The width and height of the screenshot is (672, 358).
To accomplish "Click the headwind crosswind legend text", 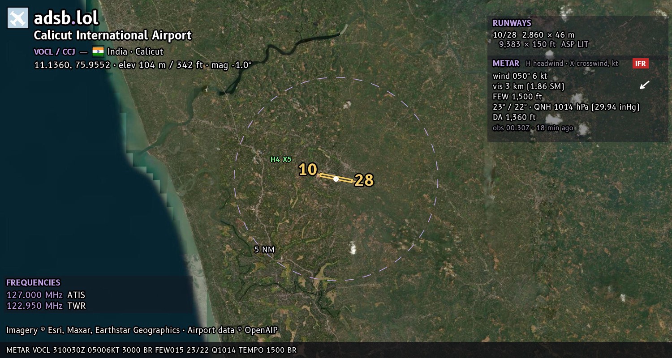I will [572, 64].
